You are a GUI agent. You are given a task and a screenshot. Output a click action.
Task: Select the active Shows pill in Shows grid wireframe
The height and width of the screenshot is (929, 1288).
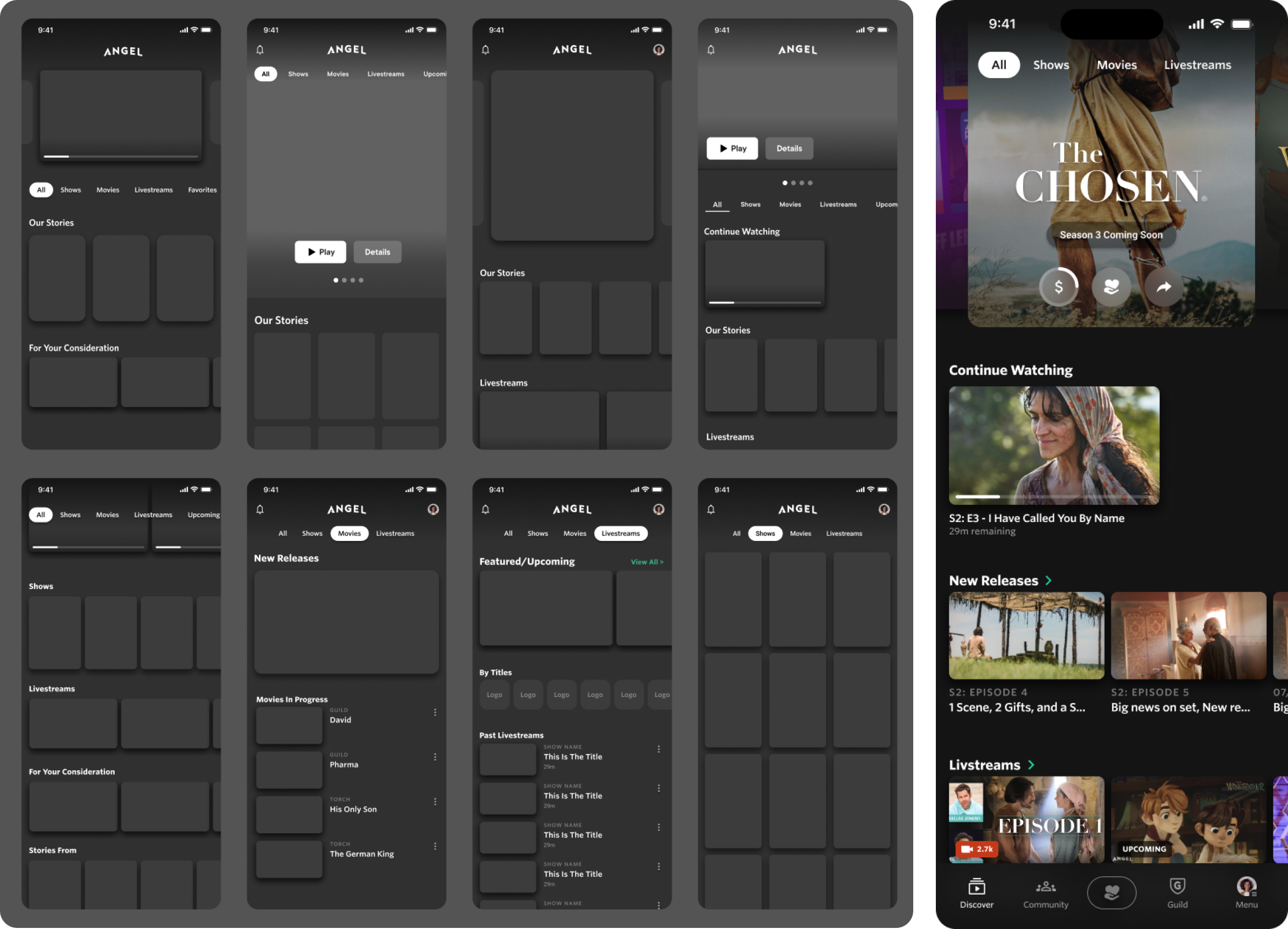pyautogui.click(x=765, y=533)
